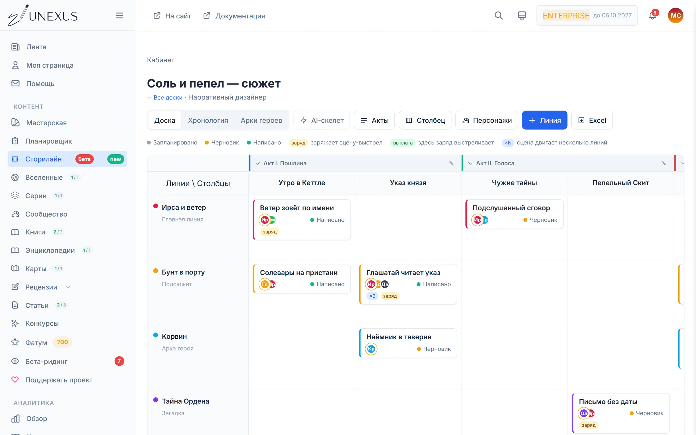This screenshot has width=696, height=435.
Task: Expand the Рецензии submenu chevron
Action: (x=68, y=287)
